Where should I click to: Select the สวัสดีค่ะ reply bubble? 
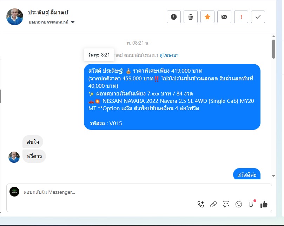pyautogui.click(x=247, y=174)
